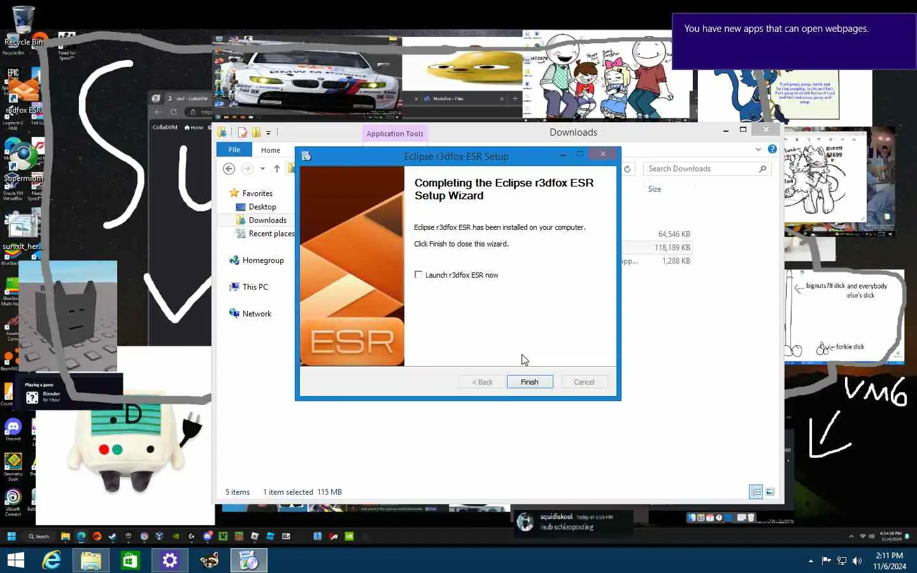The height and width of the screenshot is (573, 917).
Task: Open the taskbar clock showing 2:11 PM
Action: (890, 561)
